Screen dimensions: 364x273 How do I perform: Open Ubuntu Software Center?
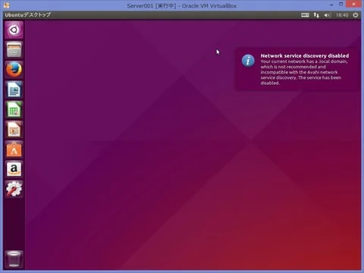pos(14,149)
